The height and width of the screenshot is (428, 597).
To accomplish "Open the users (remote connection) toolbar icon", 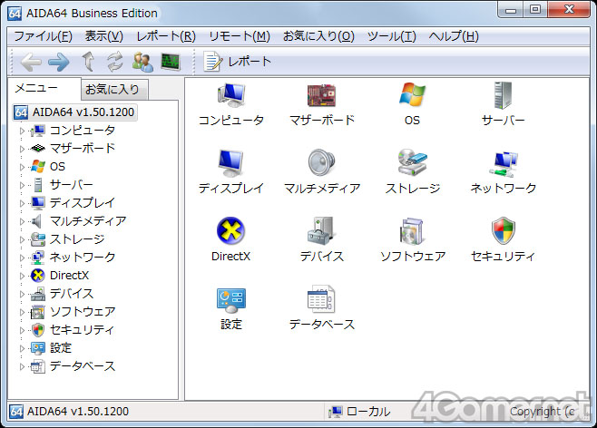I will point(142,62).
